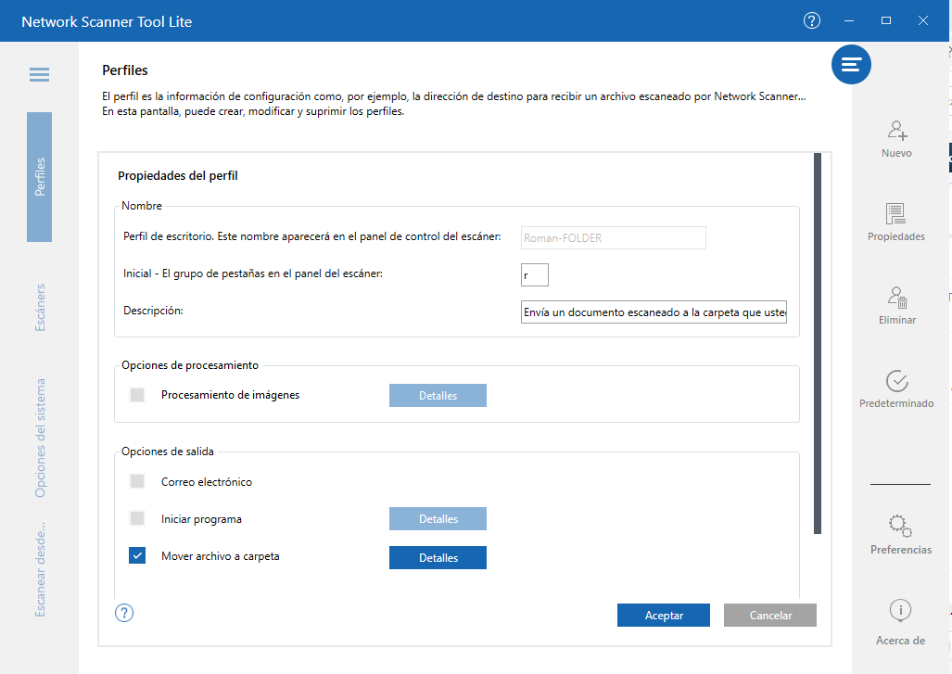Click the Opciones de salida group label

point(168,451)
